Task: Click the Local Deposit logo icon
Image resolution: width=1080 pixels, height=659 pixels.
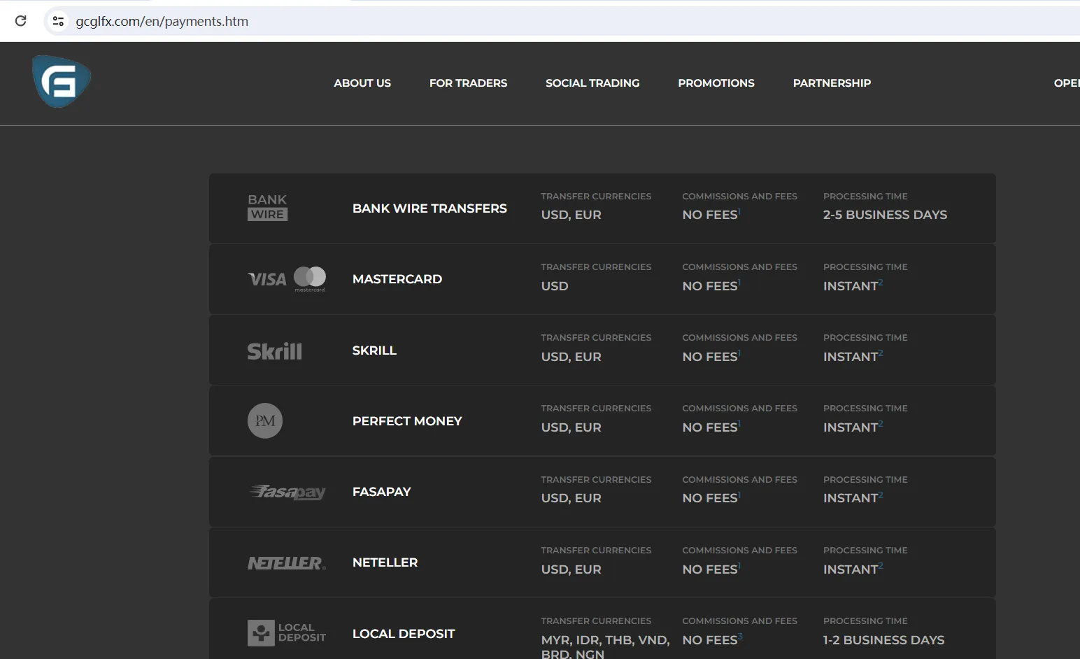Action: 287,633
